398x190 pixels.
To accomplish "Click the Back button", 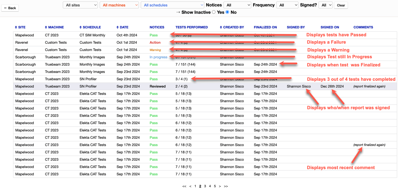I will click(10, 8).
